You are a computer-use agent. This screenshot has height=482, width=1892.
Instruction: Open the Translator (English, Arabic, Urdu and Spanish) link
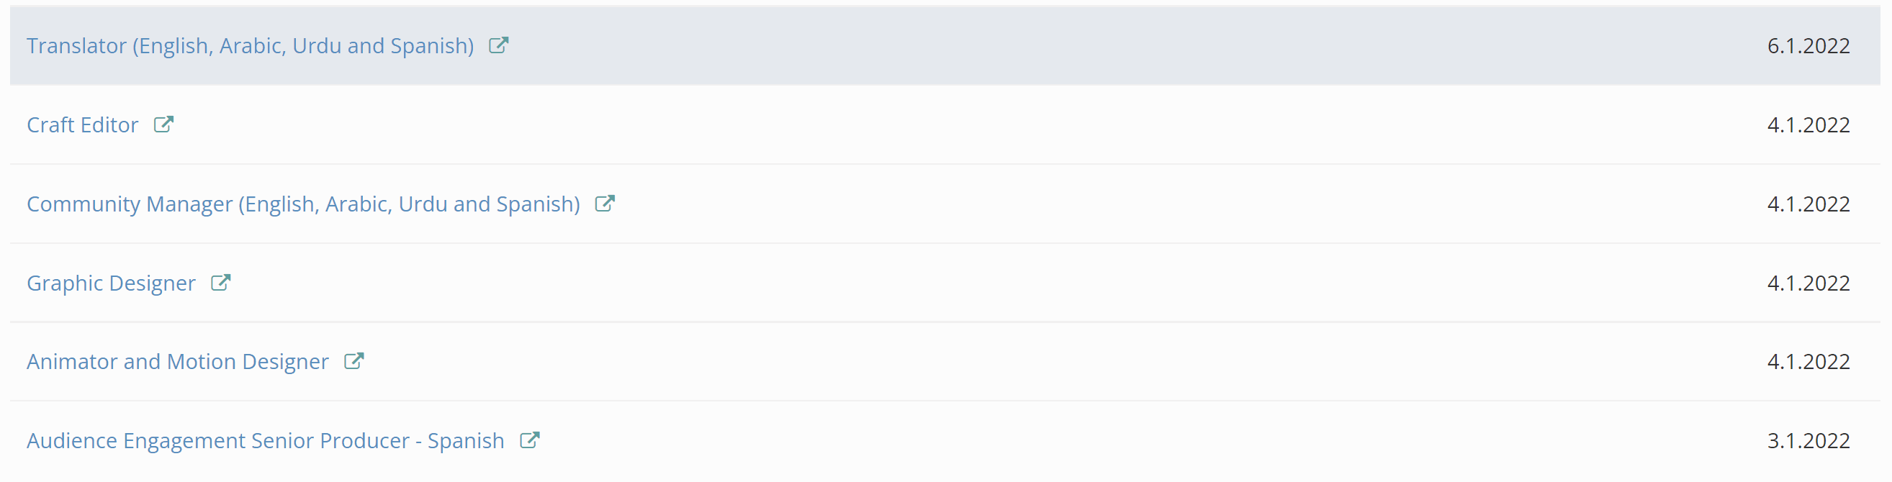[250, 46]
